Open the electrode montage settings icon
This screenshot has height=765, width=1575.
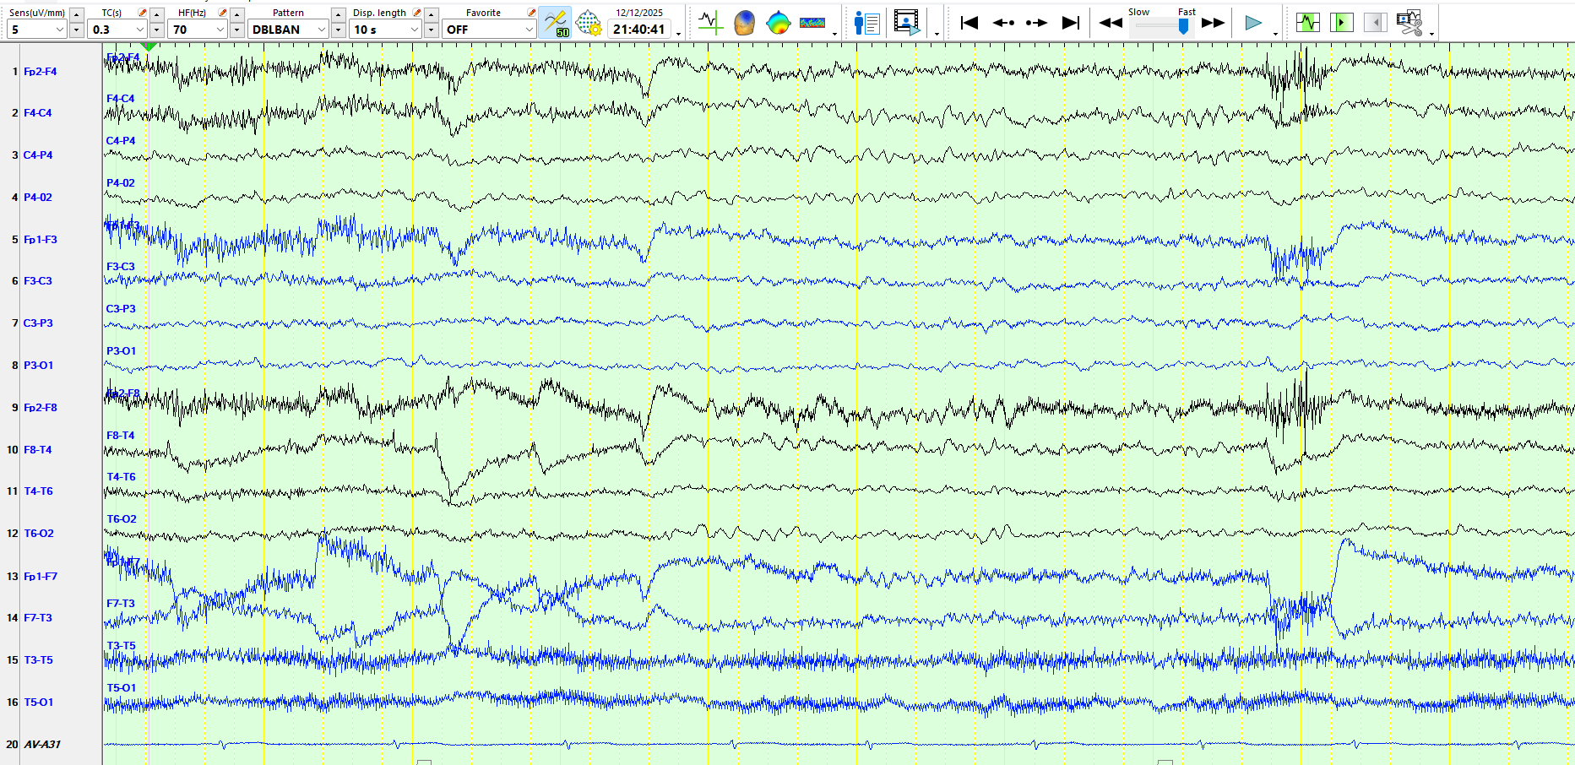pyautogui.click(x=589, y=23)
